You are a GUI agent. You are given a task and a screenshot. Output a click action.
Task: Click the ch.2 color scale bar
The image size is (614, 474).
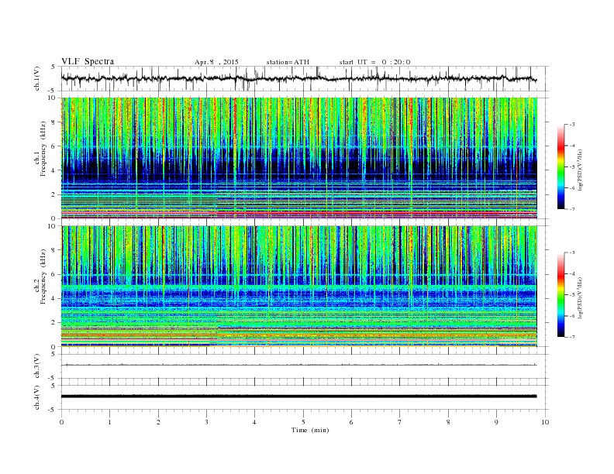click(x=561, y=294)
